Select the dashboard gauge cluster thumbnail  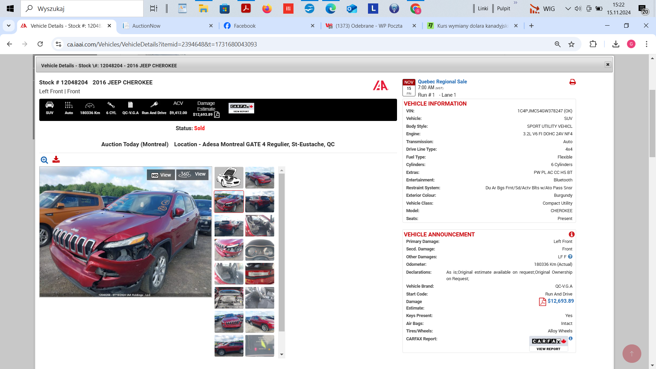260,250
